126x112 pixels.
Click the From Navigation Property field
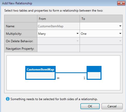coord(58,48)
